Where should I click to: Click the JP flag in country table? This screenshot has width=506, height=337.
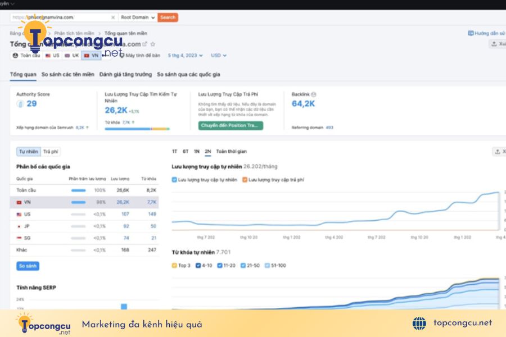pyautogui.click(x=19, y=226)
